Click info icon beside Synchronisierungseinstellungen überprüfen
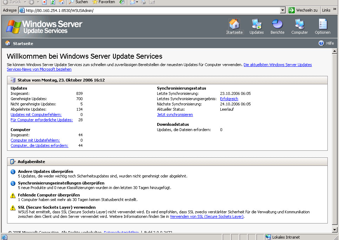 coord(13,183)
